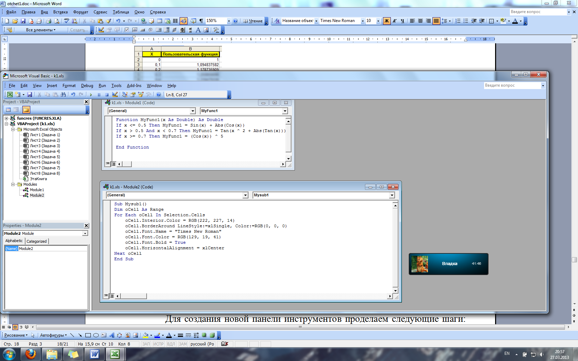578x361 pixels.
Task: Open Object Browser icon in VBA toolbar
Action: [x=140, y=95]
